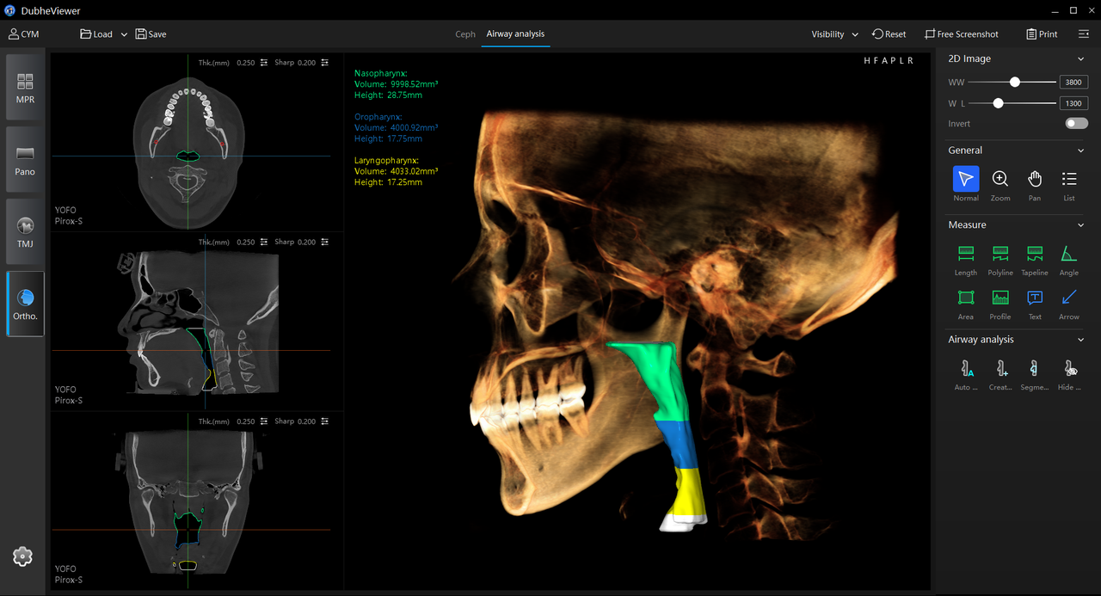Open the top-right hamburger menu
Viewport: 1101px width, 596px height.
[1083, 34]
